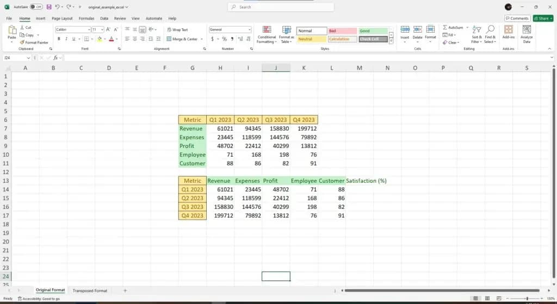Click the Increase Indent icon

click(x=158, y=39)
